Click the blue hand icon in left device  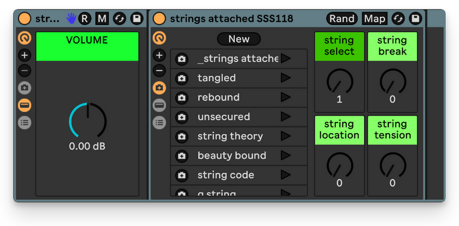[x=70, y=18]
